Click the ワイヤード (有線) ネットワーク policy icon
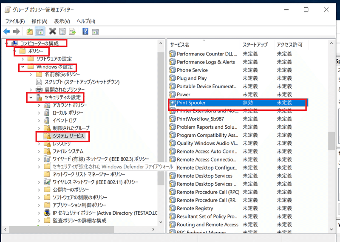The width and height of the screenshot is (340, 242). click(47, 159)
